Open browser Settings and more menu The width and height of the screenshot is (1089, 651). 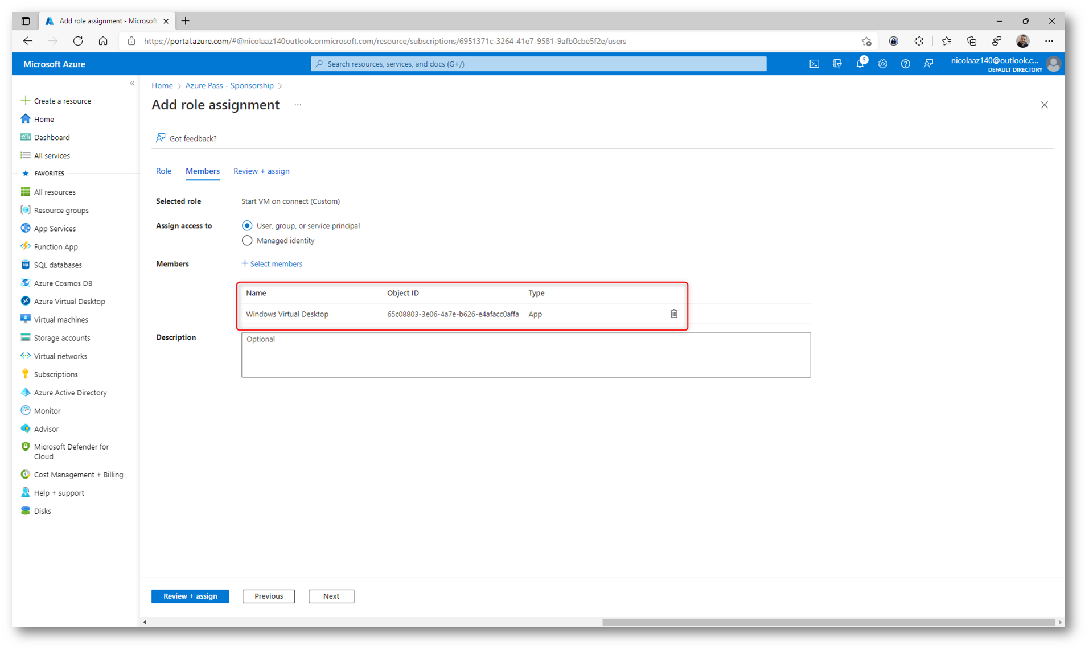(x=1049, y=41)
